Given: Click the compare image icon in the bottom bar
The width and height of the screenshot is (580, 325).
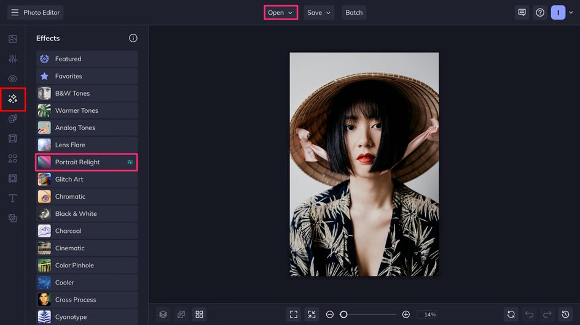Looking at the screenshot, I should [x=181, y=315].
